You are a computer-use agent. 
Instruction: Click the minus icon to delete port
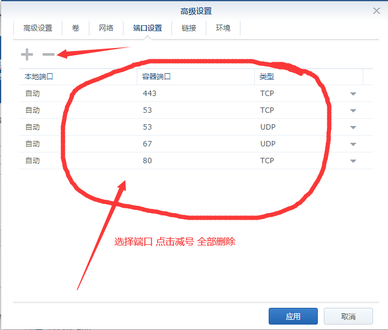(x=49, y=55)
